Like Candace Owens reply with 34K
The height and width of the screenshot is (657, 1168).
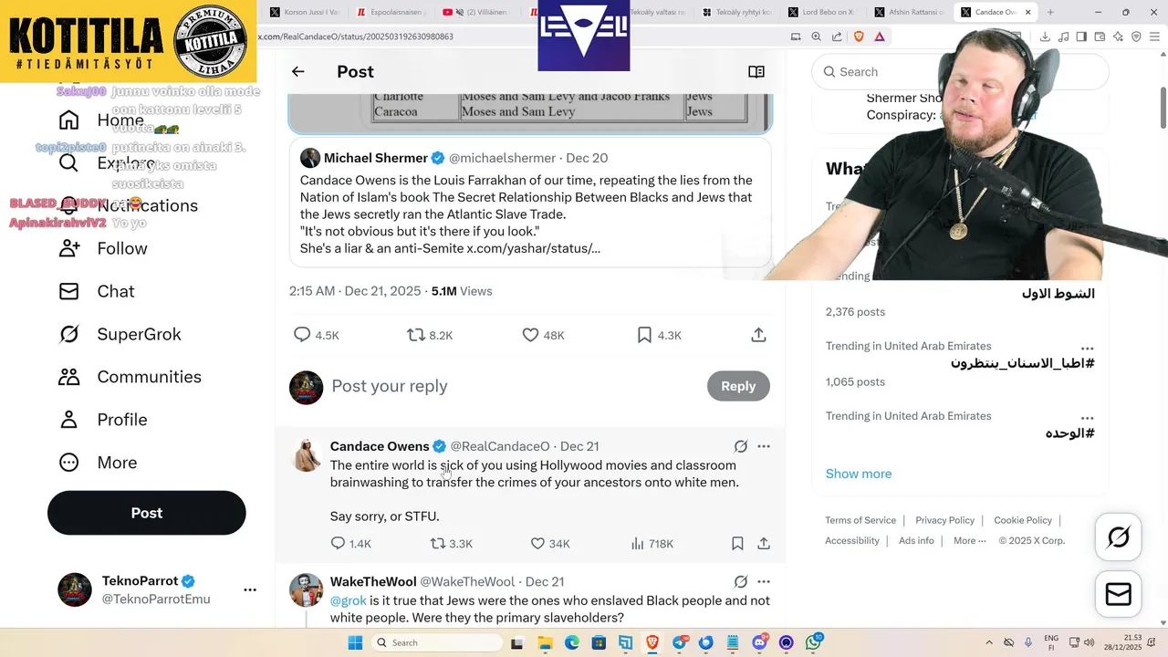[550, 544]
